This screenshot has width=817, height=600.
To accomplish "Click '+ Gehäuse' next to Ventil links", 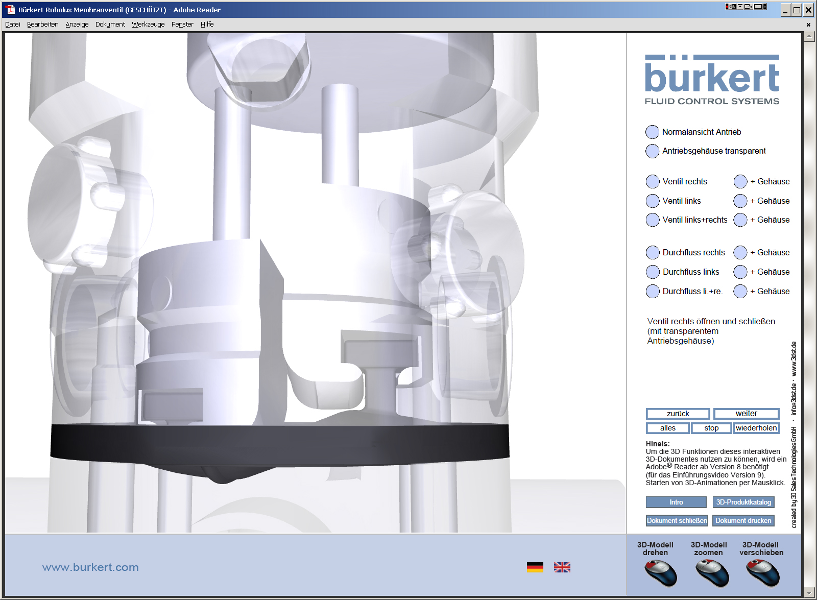I will (739, 201).
